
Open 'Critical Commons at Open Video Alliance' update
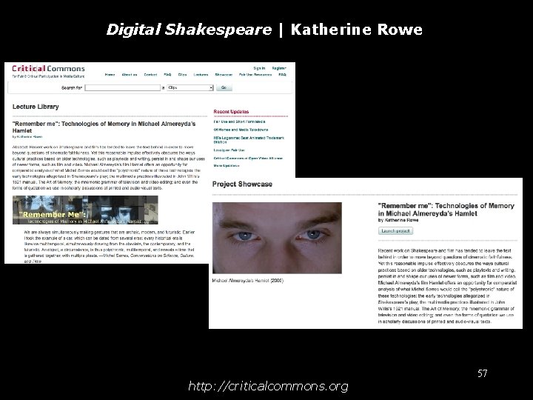(248, 159)
